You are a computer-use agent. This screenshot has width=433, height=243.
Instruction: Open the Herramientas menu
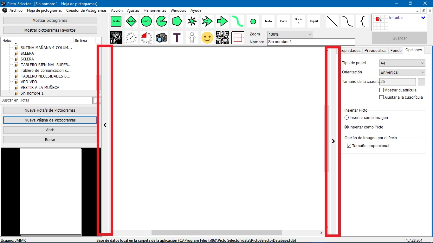[x=155, y=10]
